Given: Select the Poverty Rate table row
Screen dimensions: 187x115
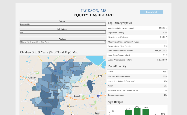Looking at the screenshot, I should click(x=137, y=46).
